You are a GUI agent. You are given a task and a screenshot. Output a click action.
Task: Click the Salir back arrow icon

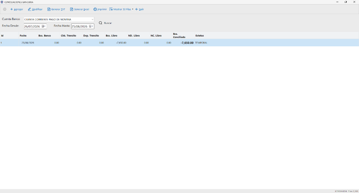click(137, 9)
